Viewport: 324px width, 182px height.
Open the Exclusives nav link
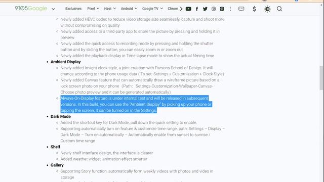tap(73, 9)
